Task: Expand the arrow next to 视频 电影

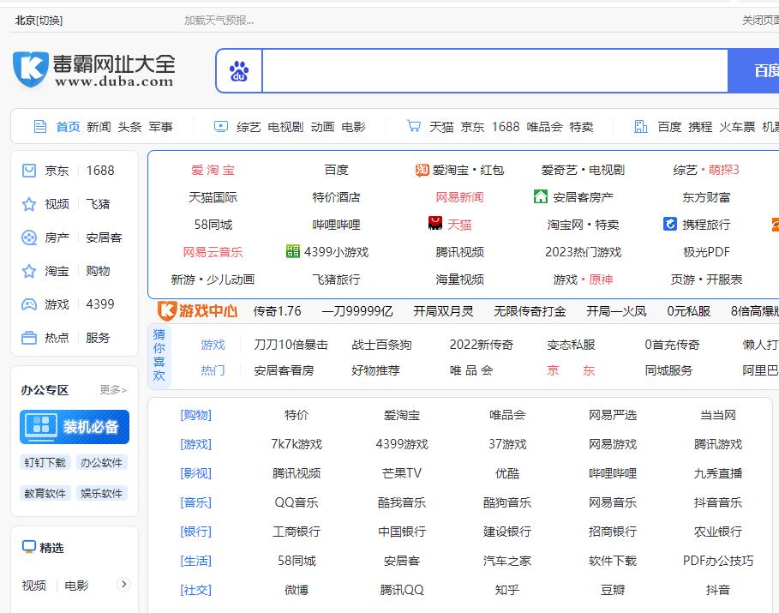Action: [123, 584]
